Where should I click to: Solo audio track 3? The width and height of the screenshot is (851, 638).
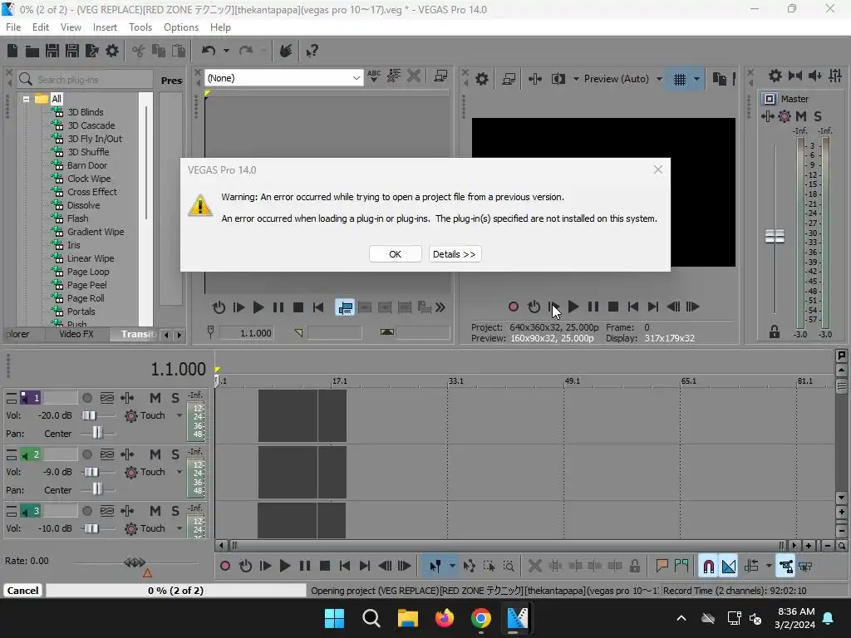pyautogui.click(x=175, y=511)
